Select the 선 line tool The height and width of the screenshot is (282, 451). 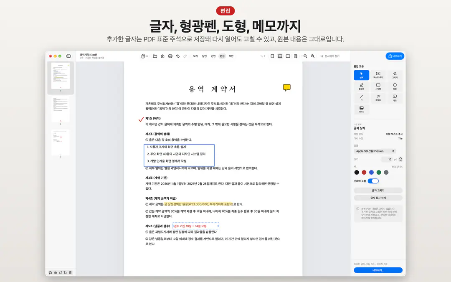coord(362,98)
